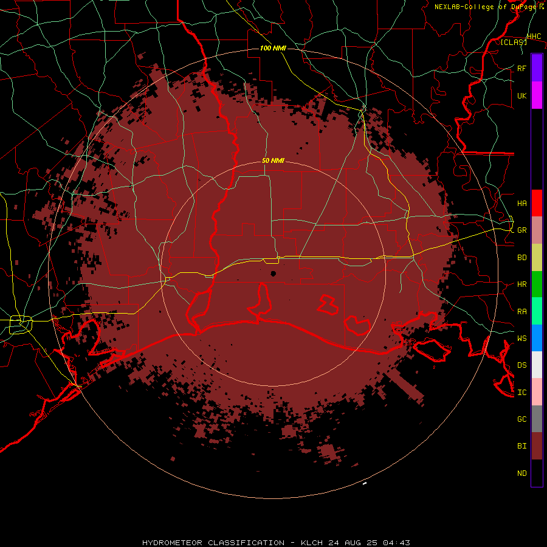
Task: Click the WS blue legend swatch
Action: [537, 338]
